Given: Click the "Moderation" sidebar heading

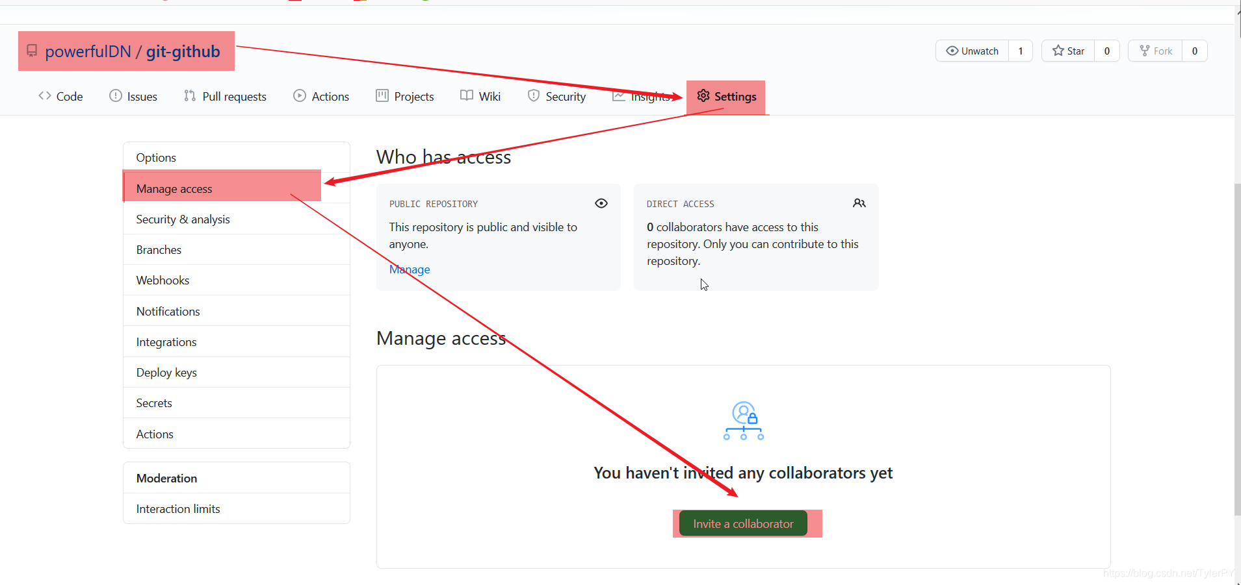Looking at the screenshot, I should click(x=166, y=478).
